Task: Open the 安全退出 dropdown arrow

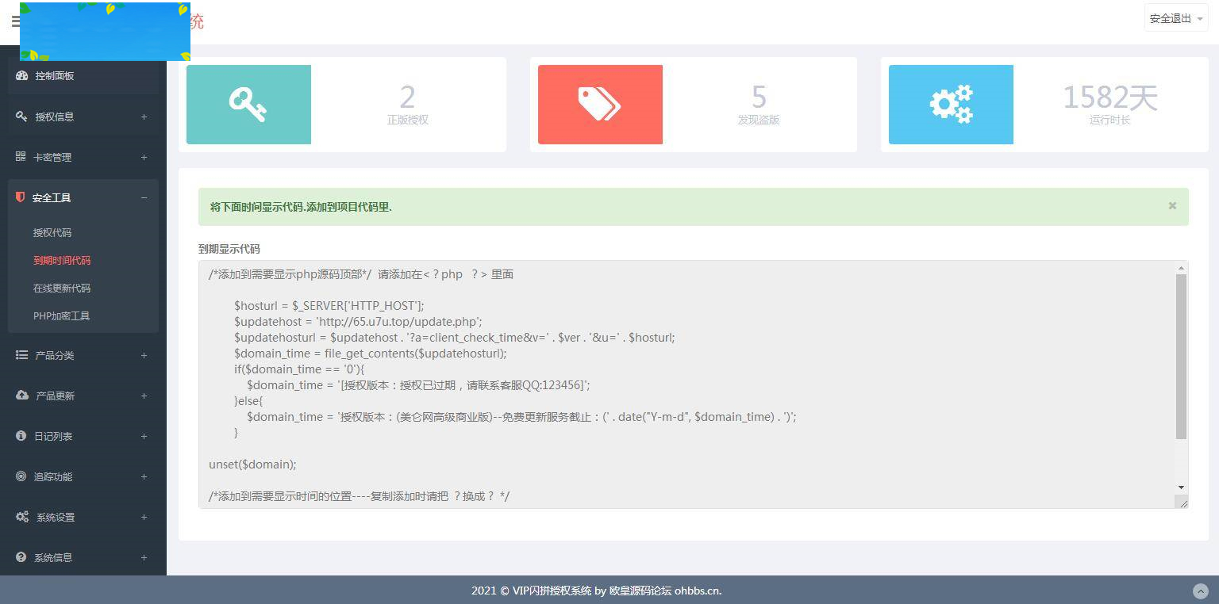Action: [1201, 17]
